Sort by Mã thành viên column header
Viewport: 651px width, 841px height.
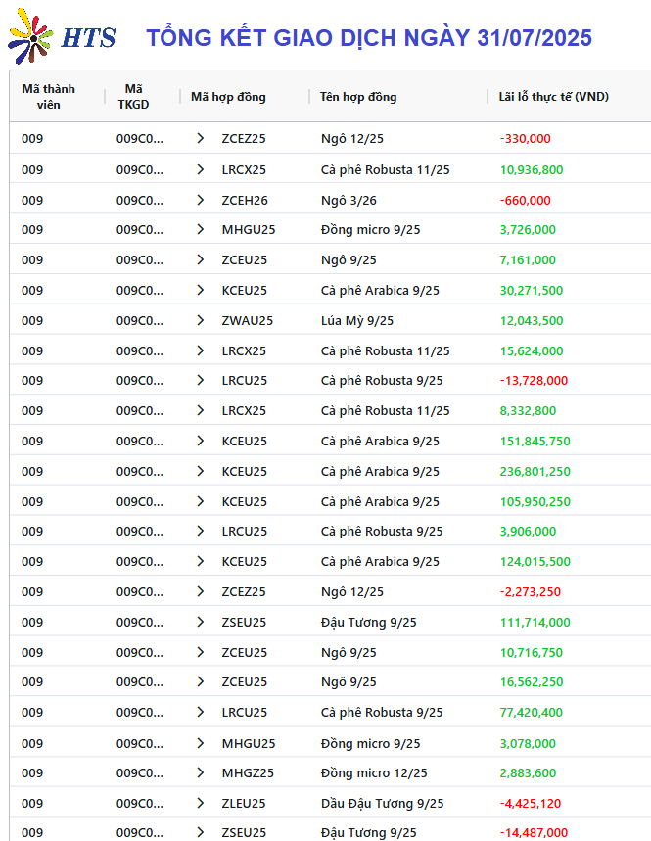point(48,97)
